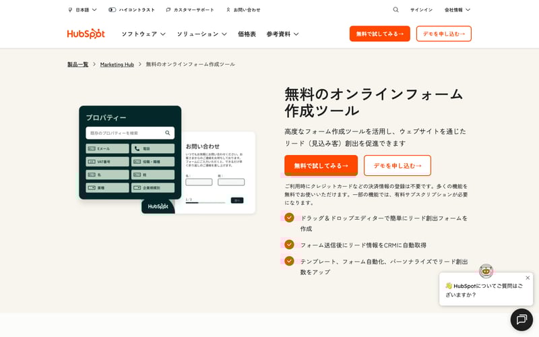Click the 高度なフォーム作成ツール subtitle text

375,137
